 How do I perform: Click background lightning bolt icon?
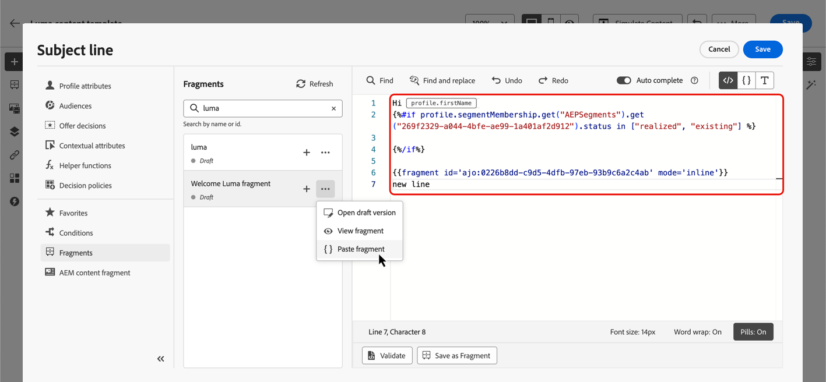click(x=14, y=201)
